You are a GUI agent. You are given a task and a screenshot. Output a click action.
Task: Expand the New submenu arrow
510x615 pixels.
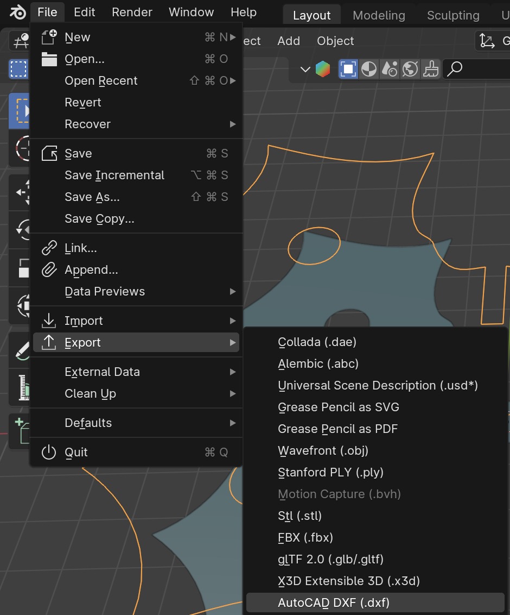coord(233,37)
